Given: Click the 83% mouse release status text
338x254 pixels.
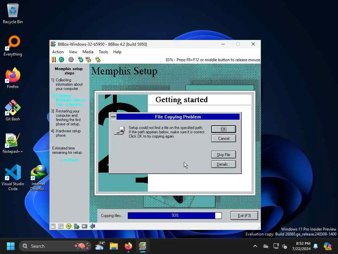Looking at the screenshot, I should [x=213, y=60].
